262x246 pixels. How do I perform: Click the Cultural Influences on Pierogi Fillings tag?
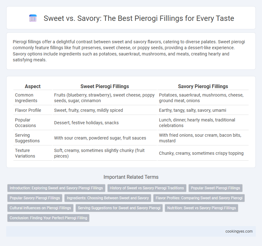coord(40,208)
